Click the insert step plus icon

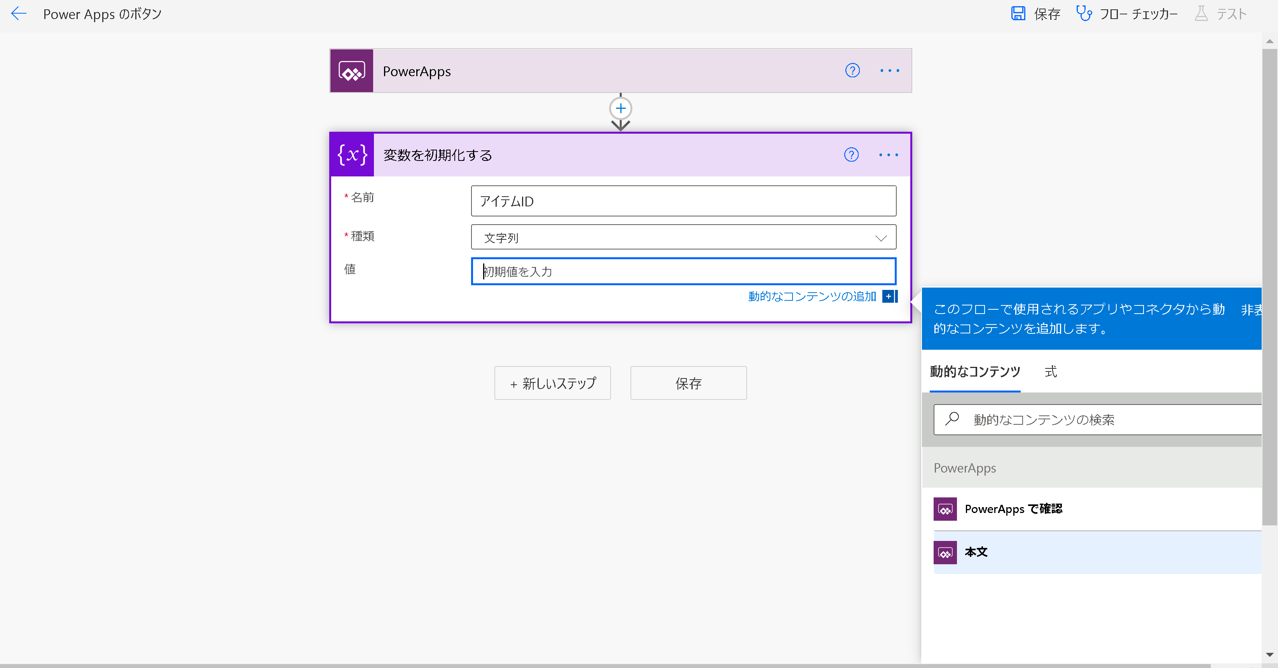620,108
